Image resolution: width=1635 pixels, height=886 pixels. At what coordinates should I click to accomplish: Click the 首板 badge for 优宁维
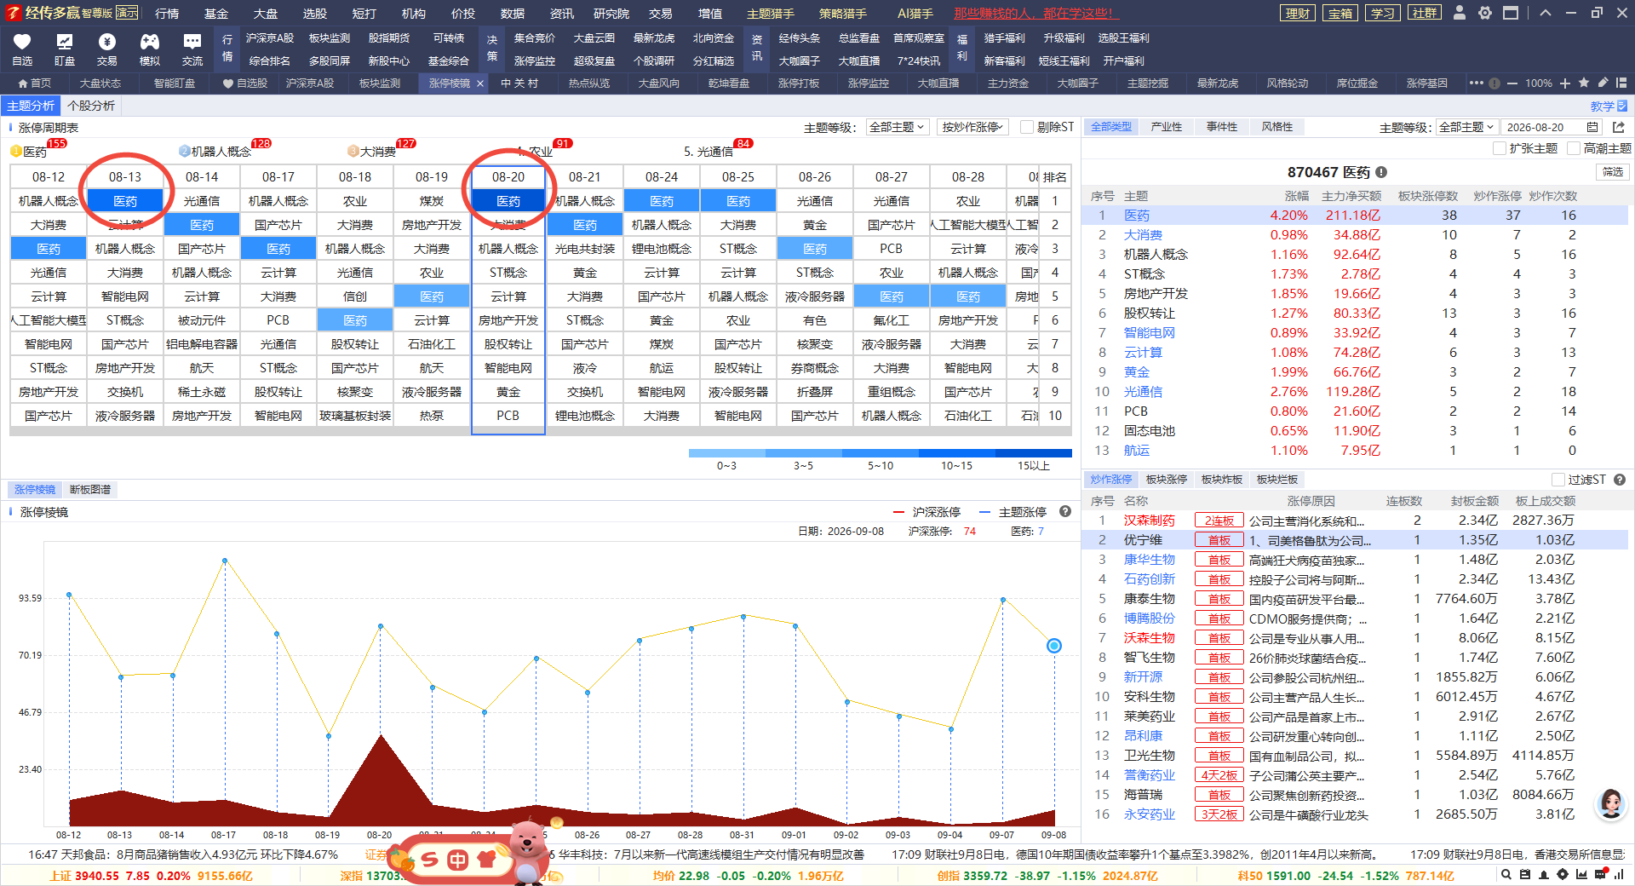1219,540
